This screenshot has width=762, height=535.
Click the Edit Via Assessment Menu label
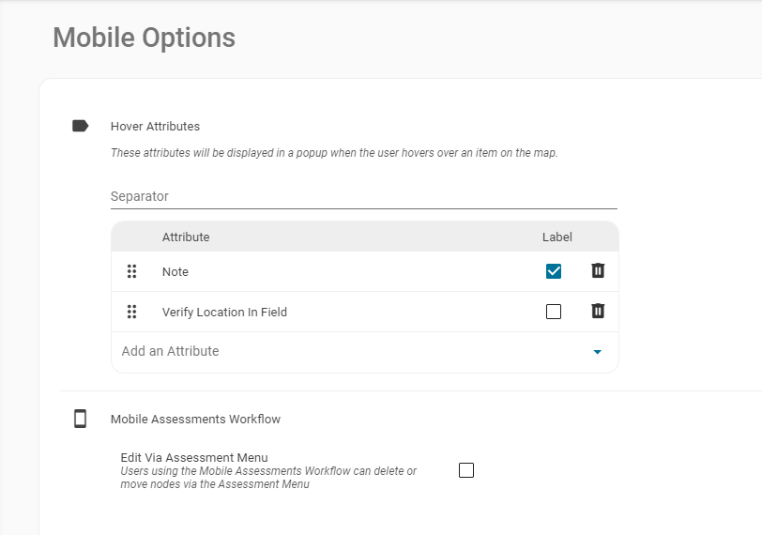pos(194,457)
